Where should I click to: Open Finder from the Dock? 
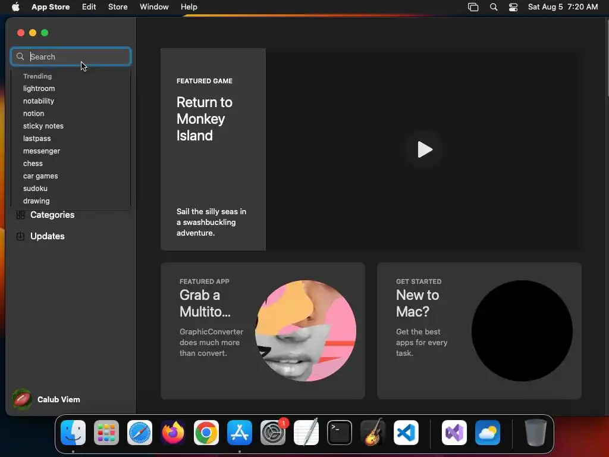point(73,433)
